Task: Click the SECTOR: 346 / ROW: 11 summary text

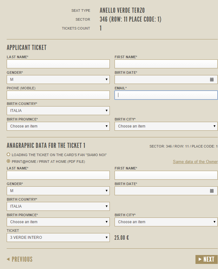Action: click(183, 146)
